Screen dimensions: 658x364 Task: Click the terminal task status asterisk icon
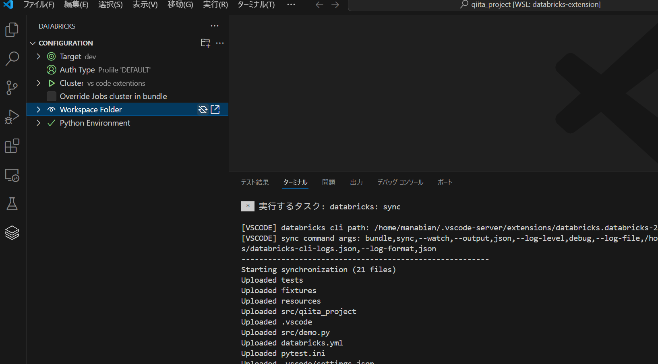pos(248,206)
